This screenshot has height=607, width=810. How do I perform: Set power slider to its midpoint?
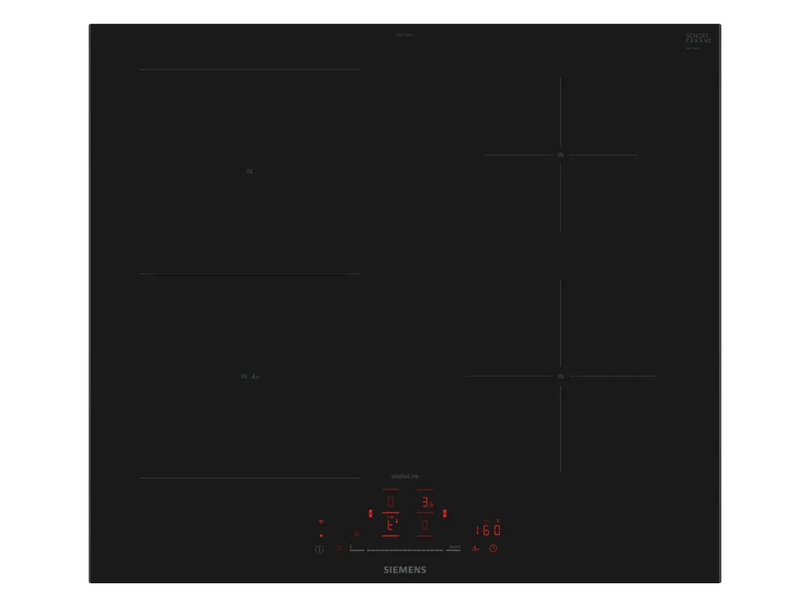[x=405, y=550]
